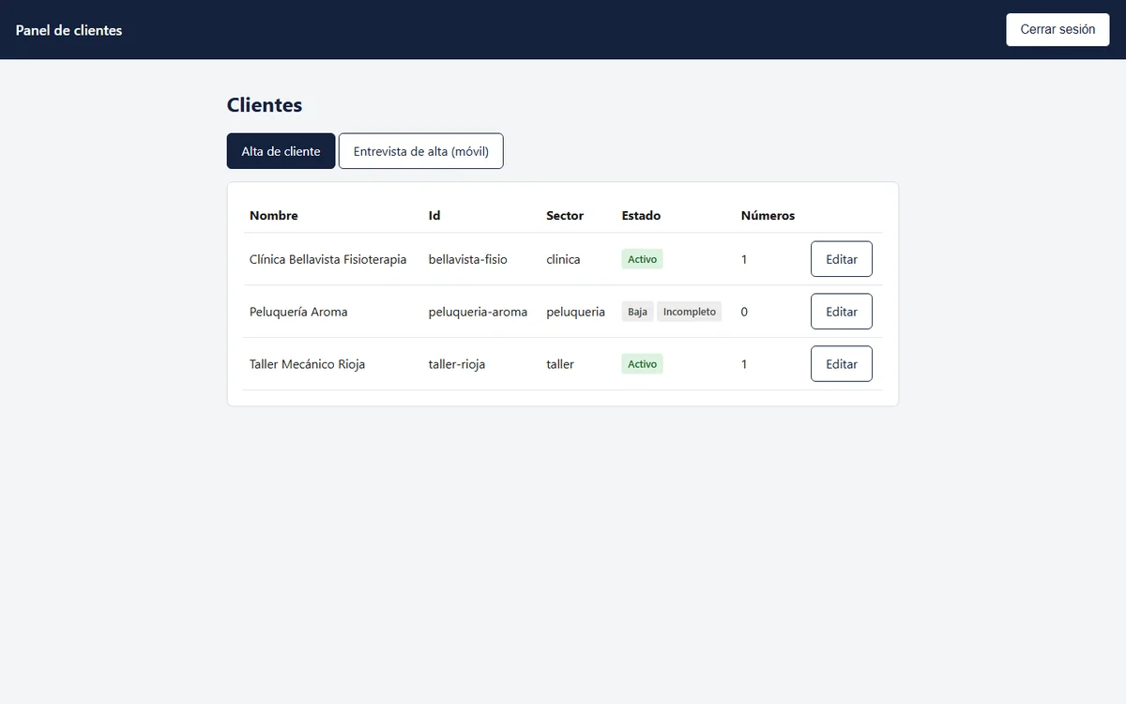Click the clinica sector cell
Image resolution: width=1126 pixels, height=704 pixels.
pos(563,259)
